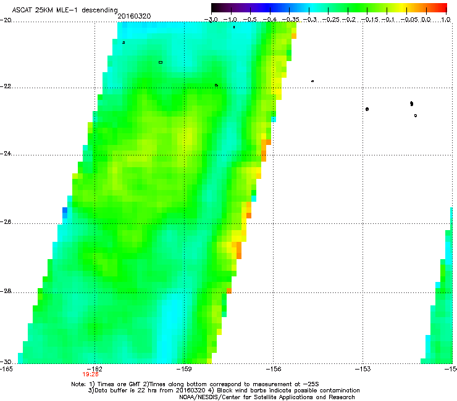
Task: Click the latitude label -22
Action: (6, 86)
